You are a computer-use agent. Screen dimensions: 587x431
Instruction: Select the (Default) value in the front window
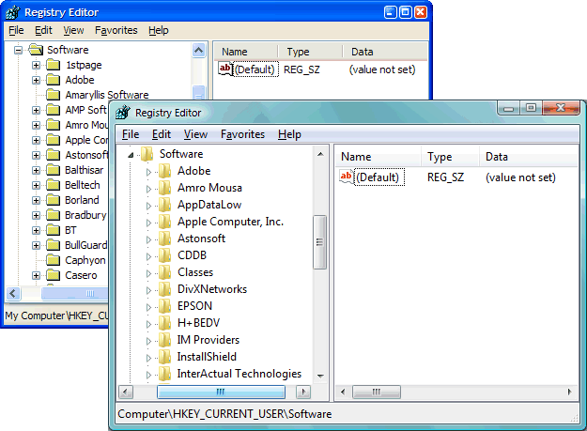point(378,177)
